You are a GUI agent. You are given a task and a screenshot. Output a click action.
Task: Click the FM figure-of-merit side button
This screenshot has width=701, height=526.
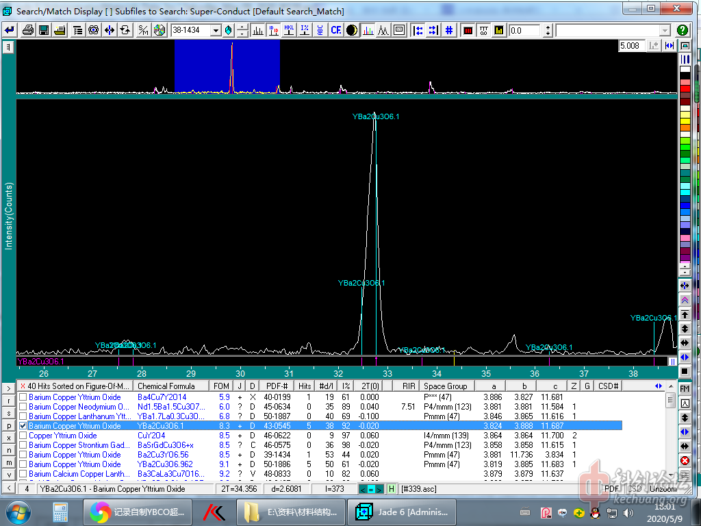pyautogui.click(x=685, y=389)
